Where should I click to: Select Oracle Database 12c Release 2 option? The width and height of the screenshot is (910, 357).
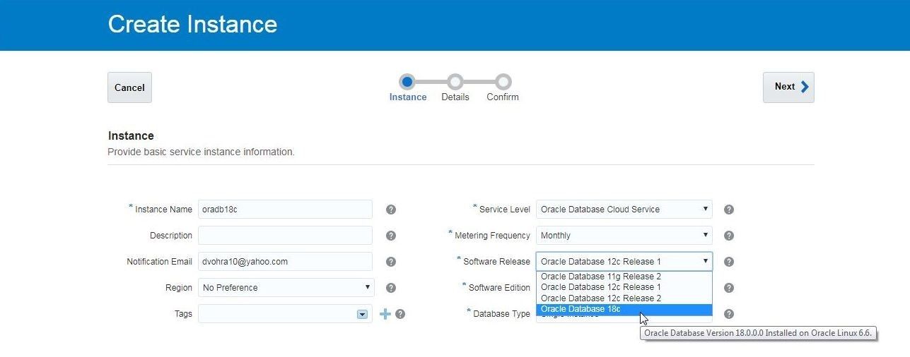(x=624, y=298)
